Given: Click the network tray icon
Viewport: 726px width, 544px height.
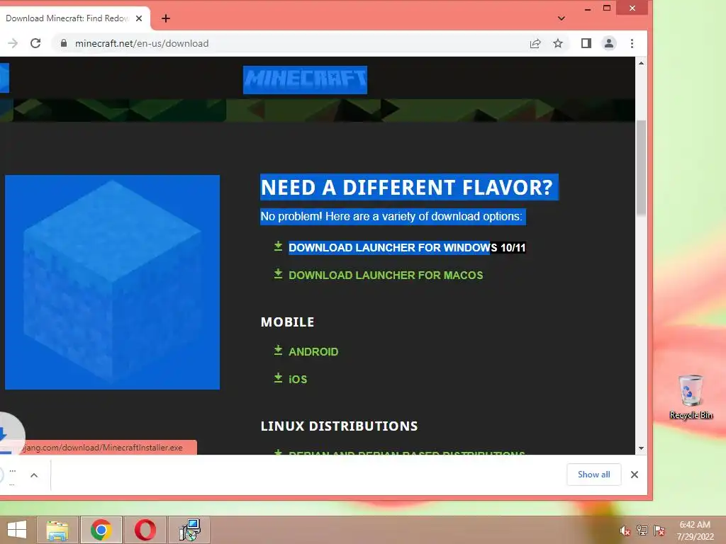Looking at the screenshot, I should coord(642,531).
